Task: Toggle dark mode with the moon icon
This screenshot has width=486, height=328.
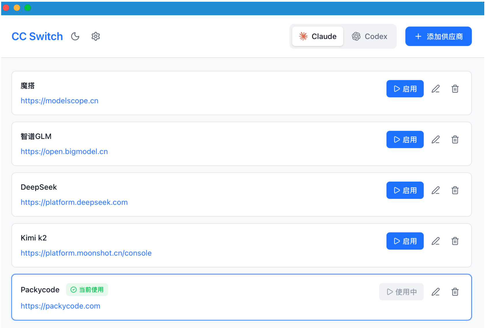Action: [75, 36]
